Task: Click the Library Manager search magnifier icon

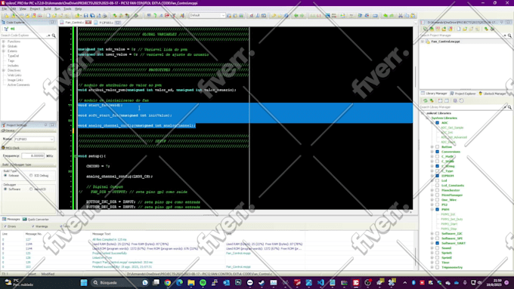Action: click(x=509, y=107)
